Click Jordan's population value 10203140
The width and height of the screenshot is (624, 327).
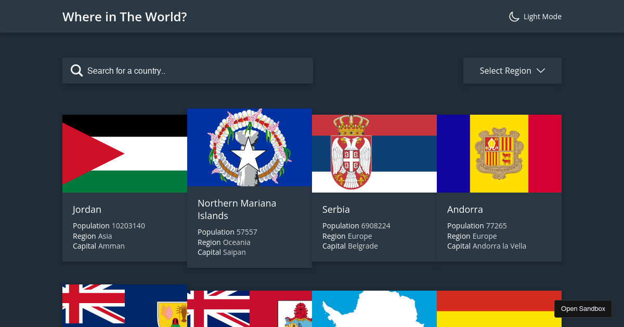[128, 226]
